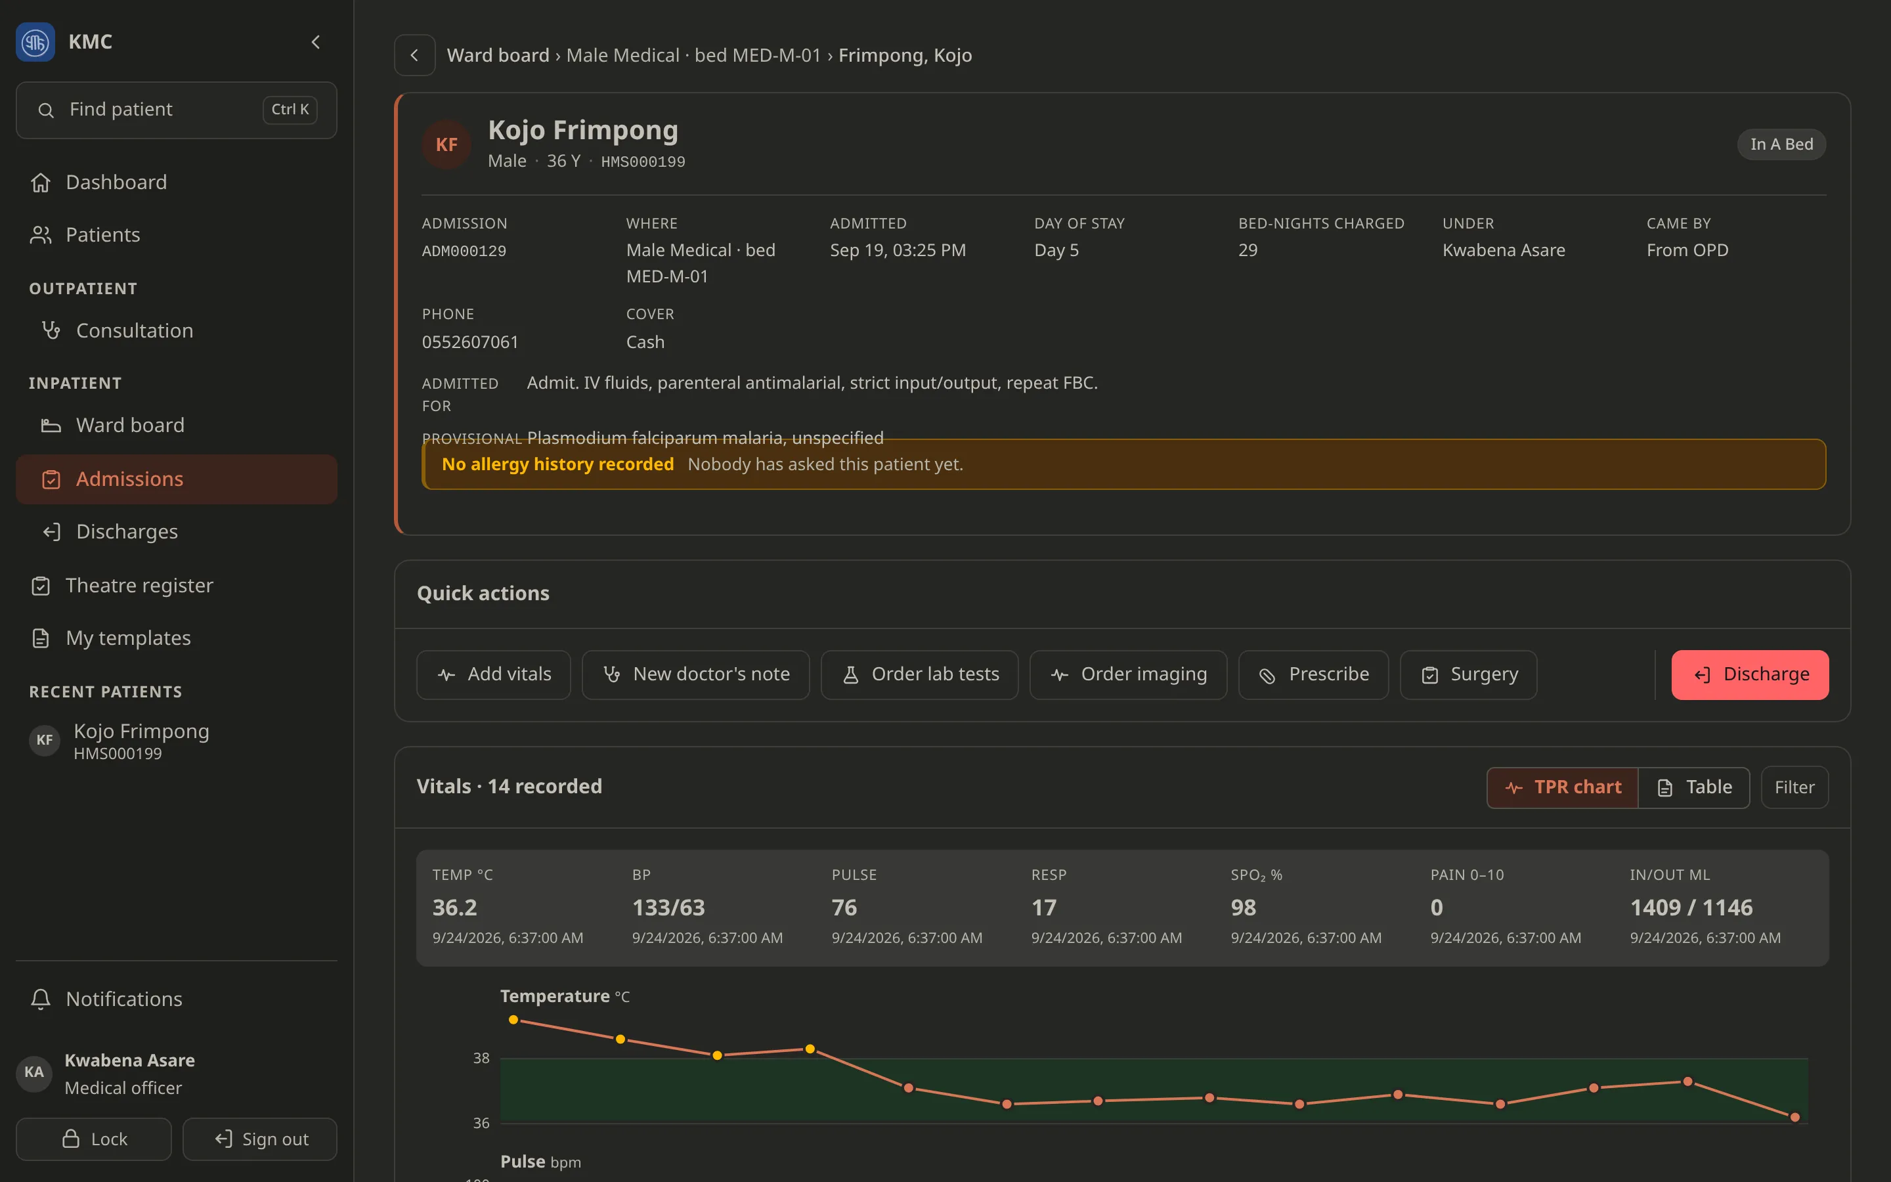This screenshot has height=1182, width=1891.
Task: Click the Find patient search field
Action: (177, 110)
